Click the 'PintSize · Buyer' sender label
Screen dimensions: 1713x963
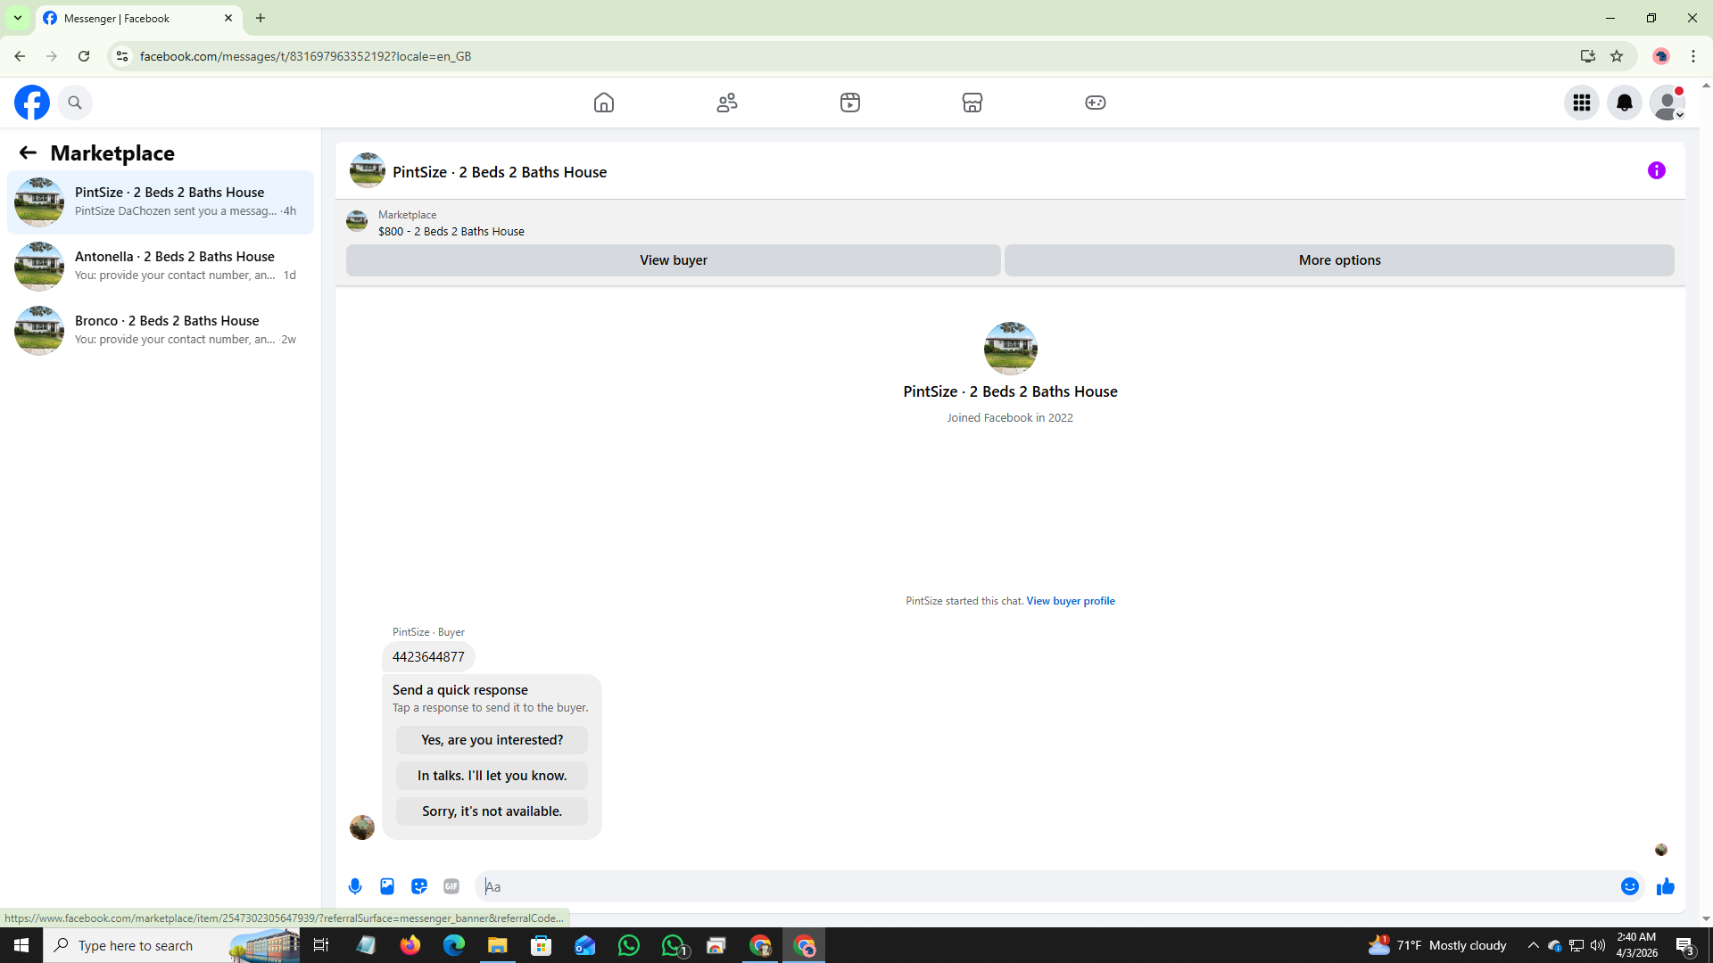(x=428, y=632)
